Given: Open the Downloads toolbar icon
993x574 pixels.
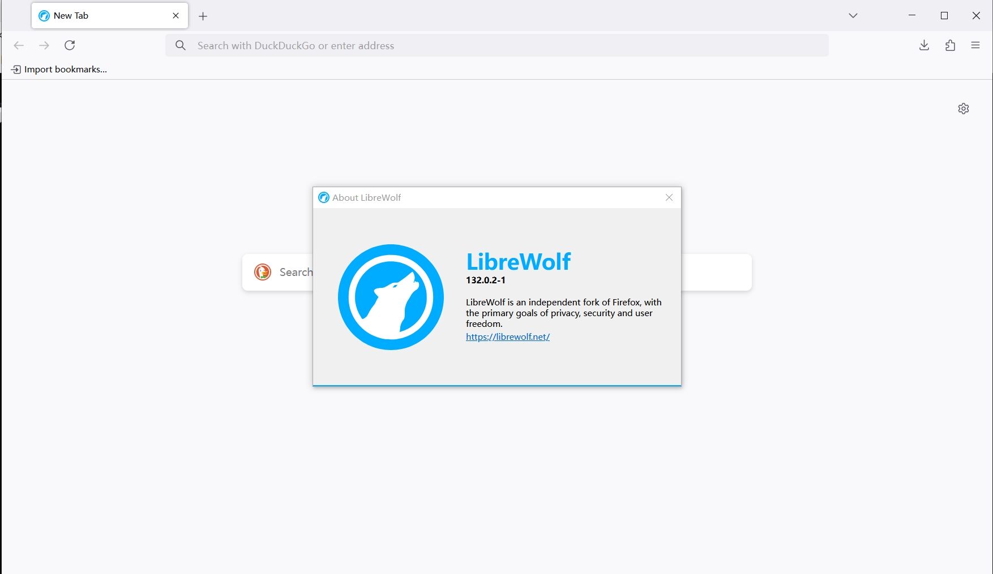Looking at the screenshot, I should (x=924, y=45).
